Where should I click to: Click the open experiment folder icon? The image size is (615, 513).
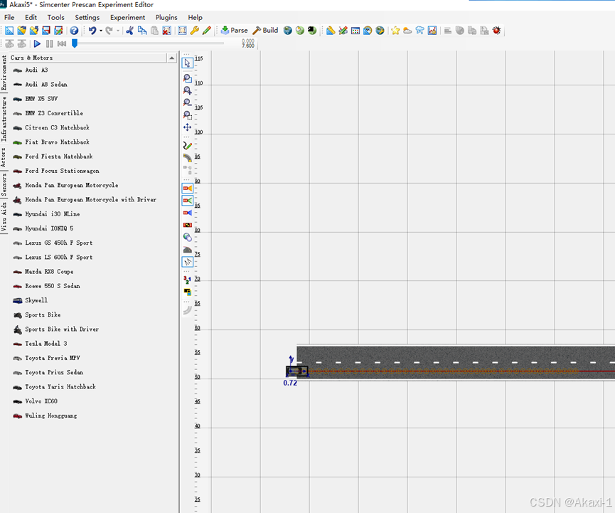(x=21, y=30)
